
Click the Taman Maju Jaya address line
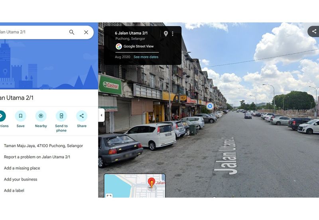coord(43,146)
